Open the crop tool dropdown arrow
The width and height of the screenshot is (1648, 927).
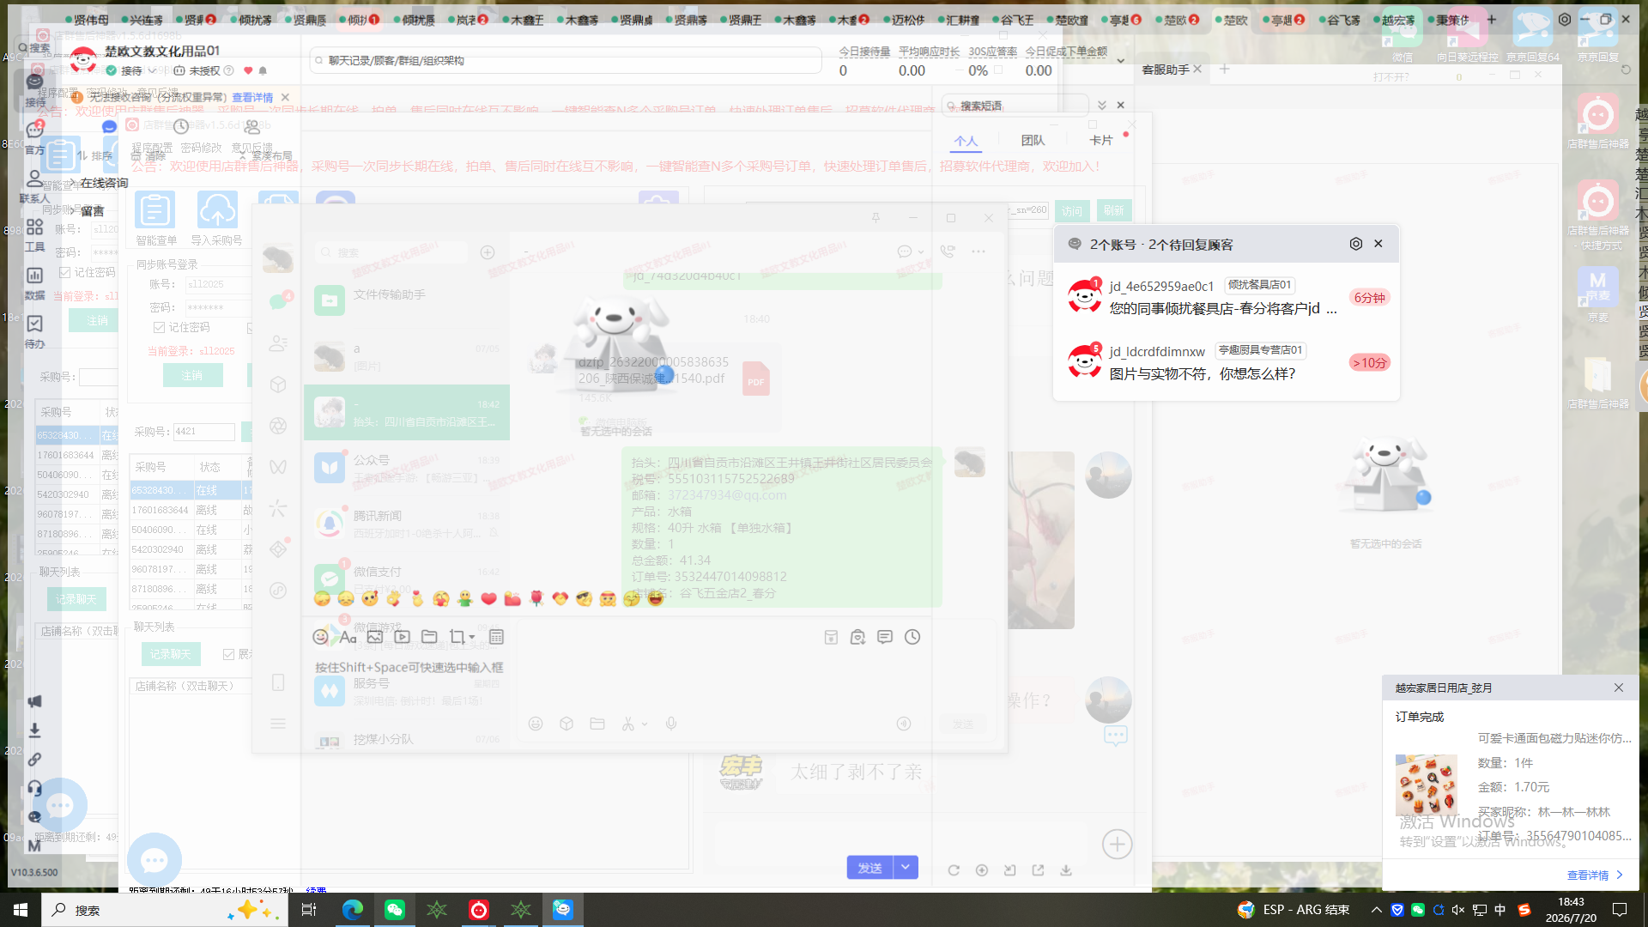pyautogui.click(x=472, y=637)
